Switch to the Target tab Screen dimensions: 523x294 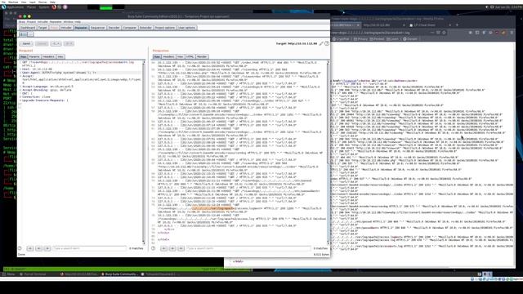pyautogui.click(x=42, y=28)
